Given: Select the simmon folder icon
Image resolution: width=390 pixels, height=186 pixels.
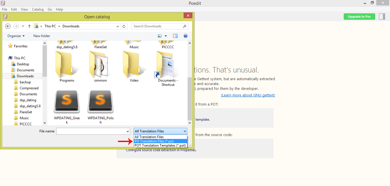Looking at the screenshot, I should (100, 65).
